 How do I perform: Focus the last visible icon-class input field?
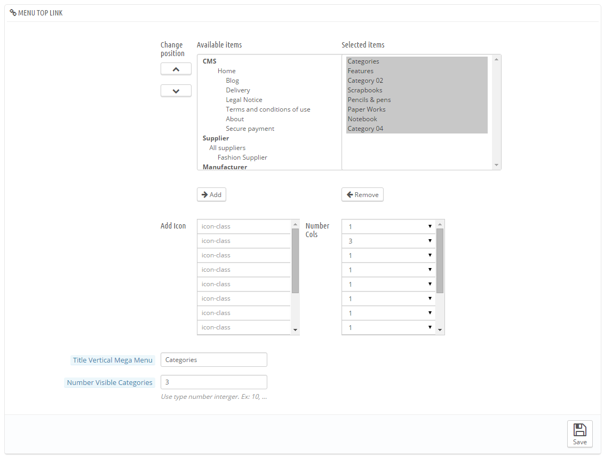coord(244,327)
